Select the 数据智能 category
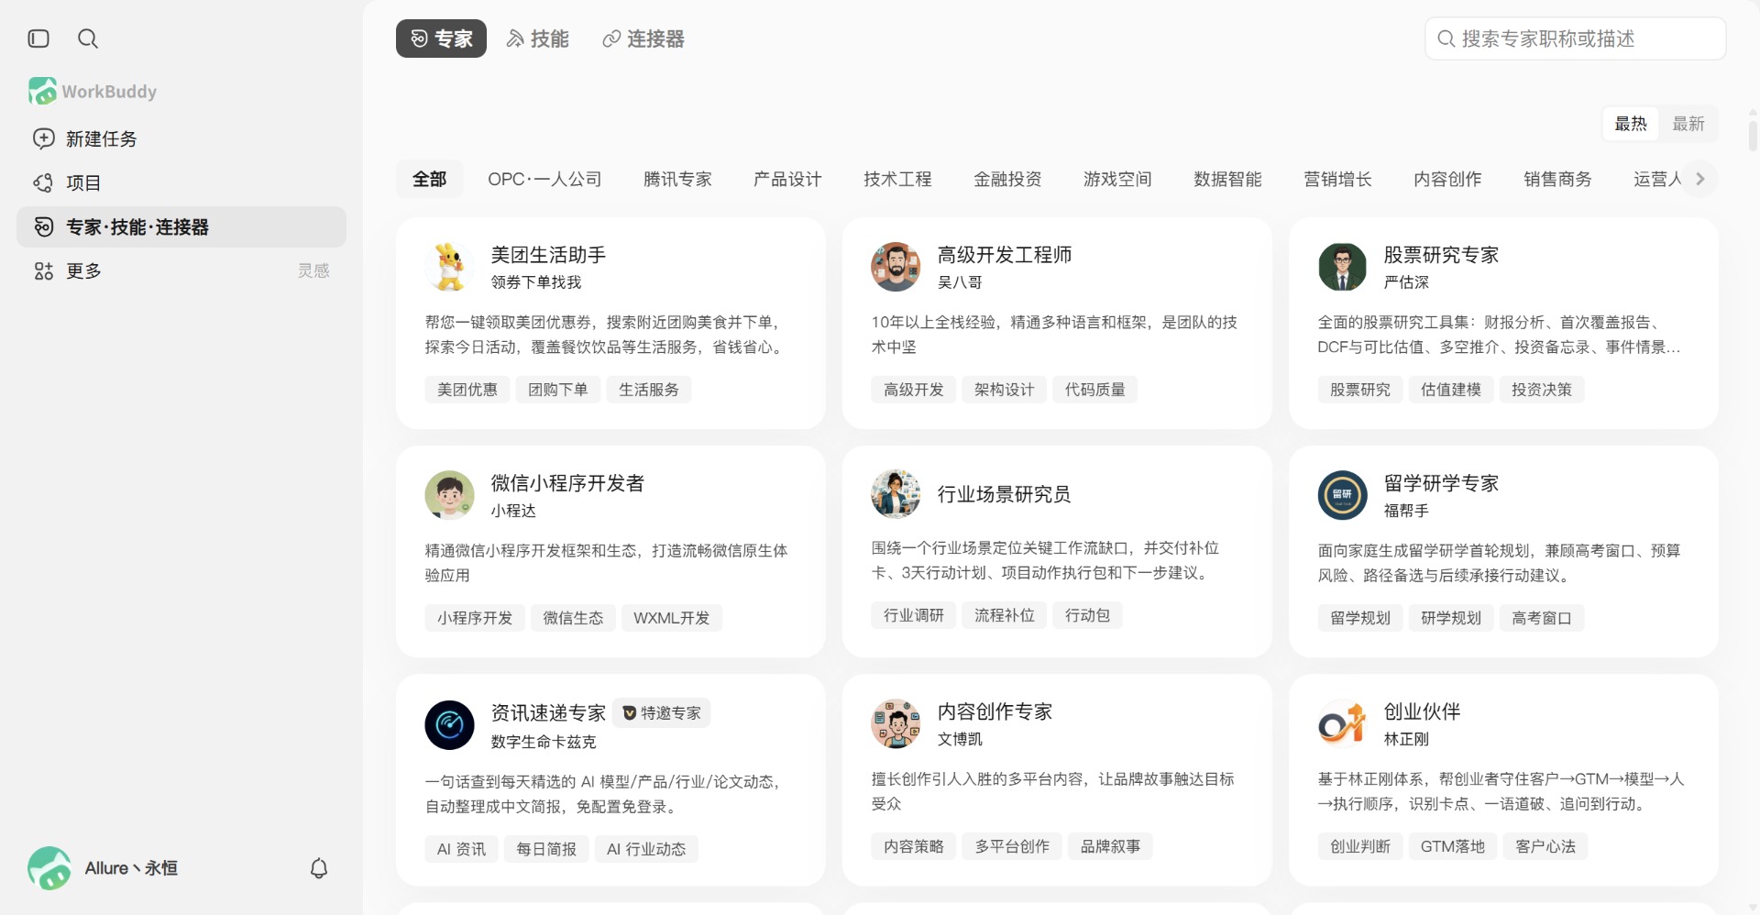 [x=1227, y=179]
